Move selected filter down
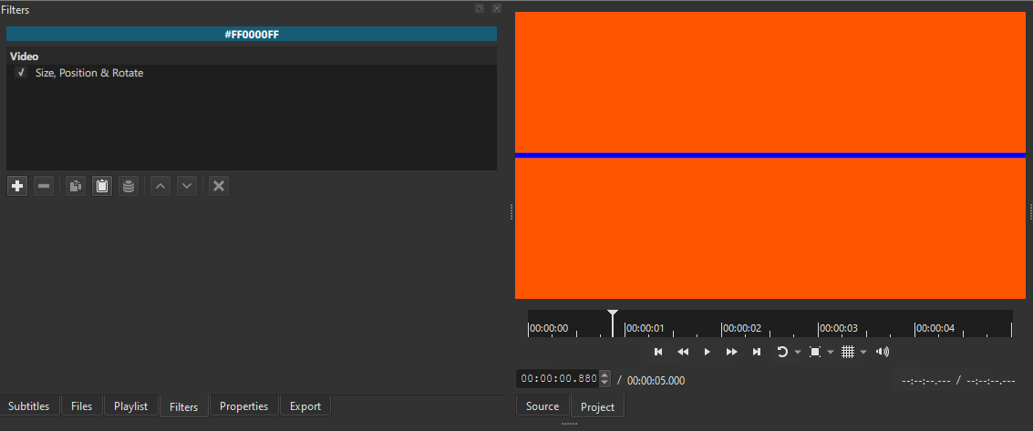This screenshot has width=1033, height=431. pyautogui.click(x=187, y=186)
